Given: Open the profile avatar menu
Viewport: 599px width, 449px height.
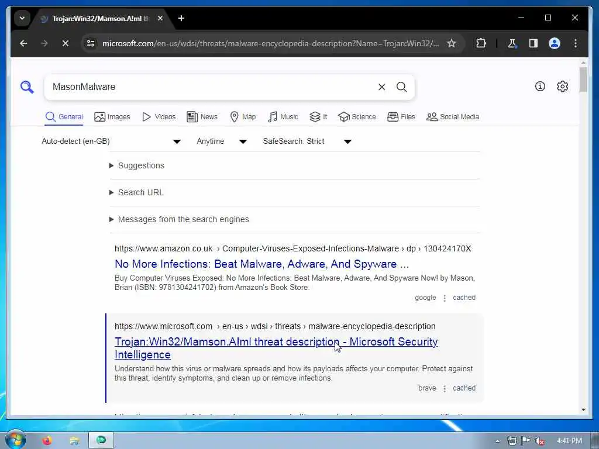Looking at the screenshot, I should click(555, 43).
